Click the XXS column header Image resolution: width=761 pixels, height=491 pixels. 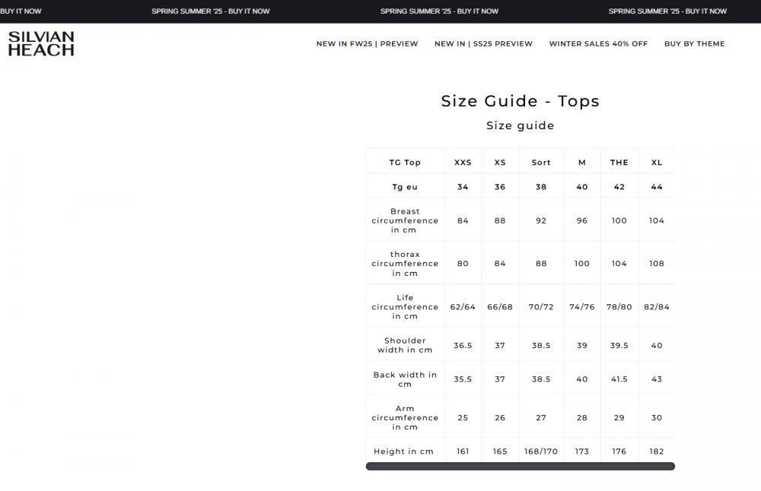[463, 163]
